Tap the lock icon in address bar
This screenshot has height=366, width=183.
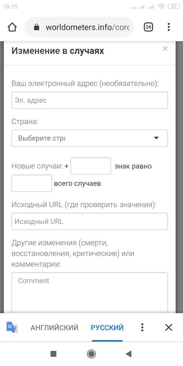(37, 27)
